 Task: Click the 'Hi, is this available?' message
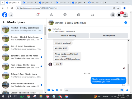pos(63,43)
